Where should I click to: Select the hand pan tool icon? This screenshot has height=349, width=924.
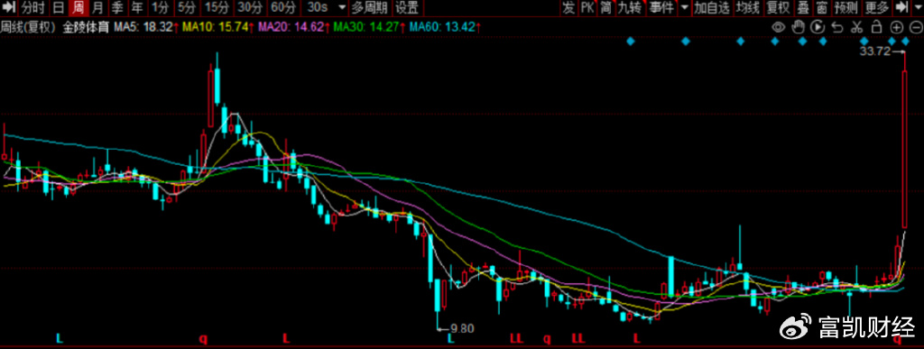coord(798,26)
